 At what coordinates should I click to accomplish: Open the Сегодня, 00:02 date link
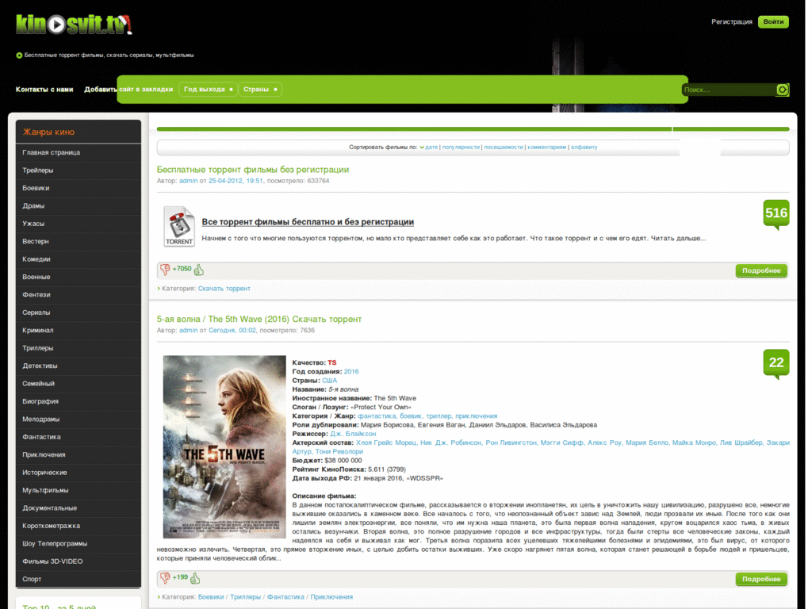coord(232,330)
